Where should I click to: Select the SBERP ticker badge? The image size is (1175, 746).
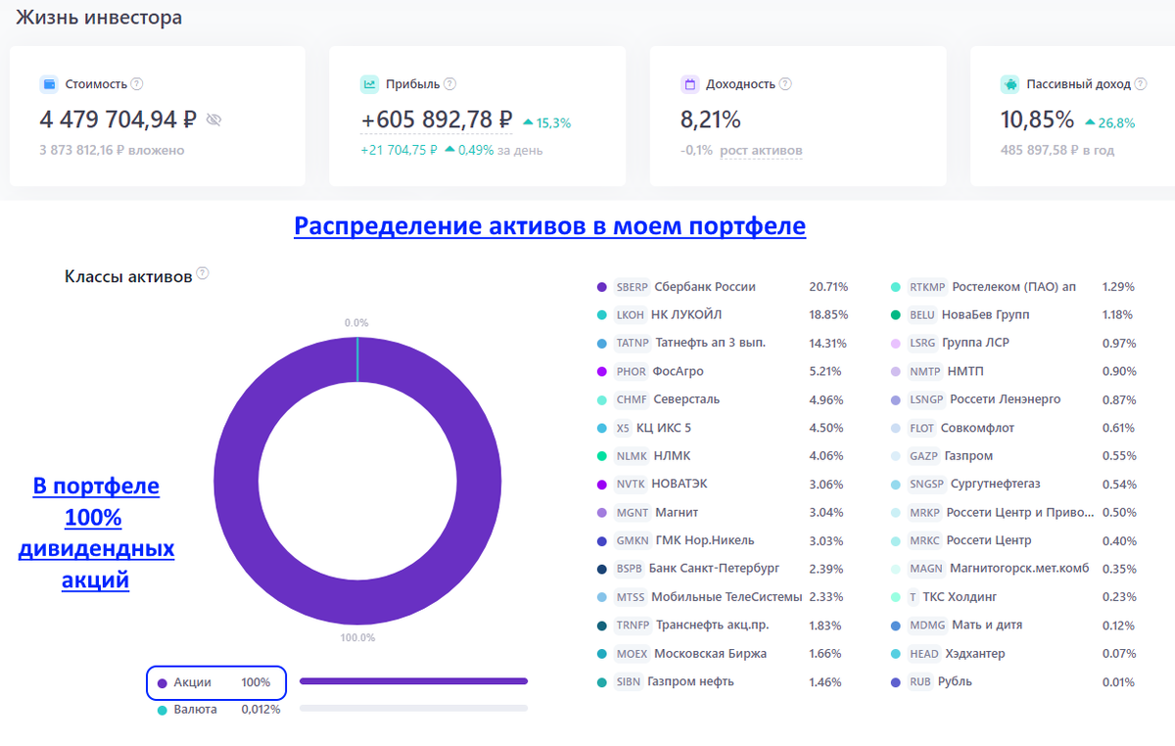(x=633, y=287)
